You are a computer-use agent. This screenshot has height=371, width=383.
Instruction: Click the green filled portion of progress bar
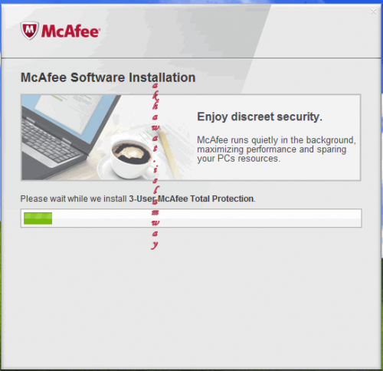pyautogui.click(x=38, y=218)
